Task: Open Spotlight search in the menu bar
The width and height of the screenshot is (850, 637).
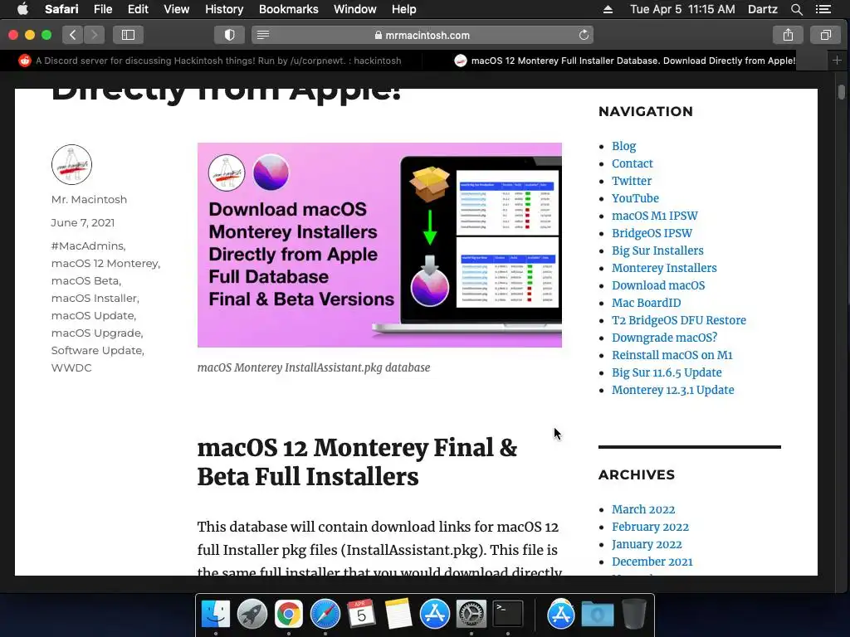Action: (x=796, y=9)
